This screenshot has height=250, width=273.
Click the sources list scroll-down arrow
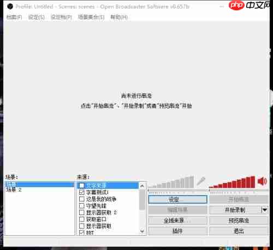point(143,231)
